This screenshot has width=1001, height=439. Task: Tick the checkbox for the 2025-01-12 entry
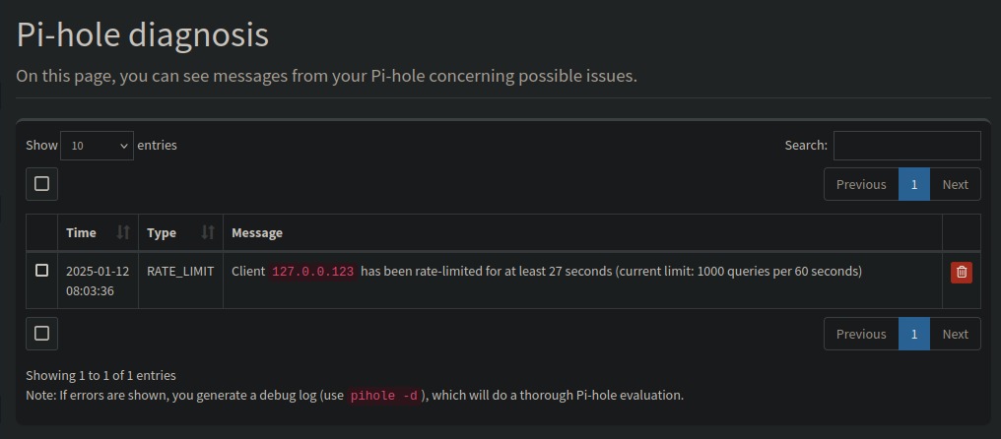(x=41, y=271)
